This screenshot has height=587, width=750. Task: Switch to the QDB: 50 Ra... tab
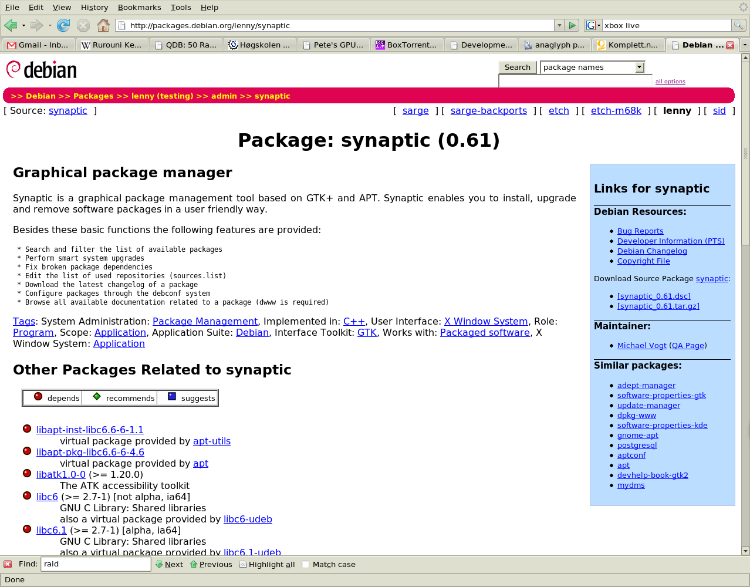185,45
